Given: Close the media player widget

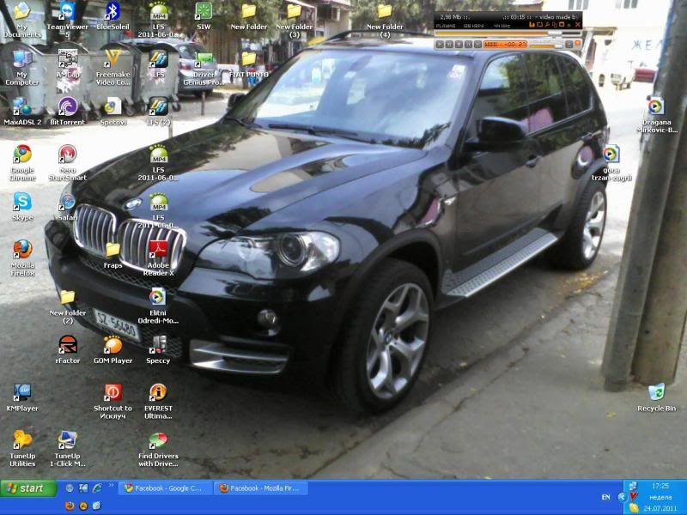Looking at the screenshot, I should pos(577,25).
